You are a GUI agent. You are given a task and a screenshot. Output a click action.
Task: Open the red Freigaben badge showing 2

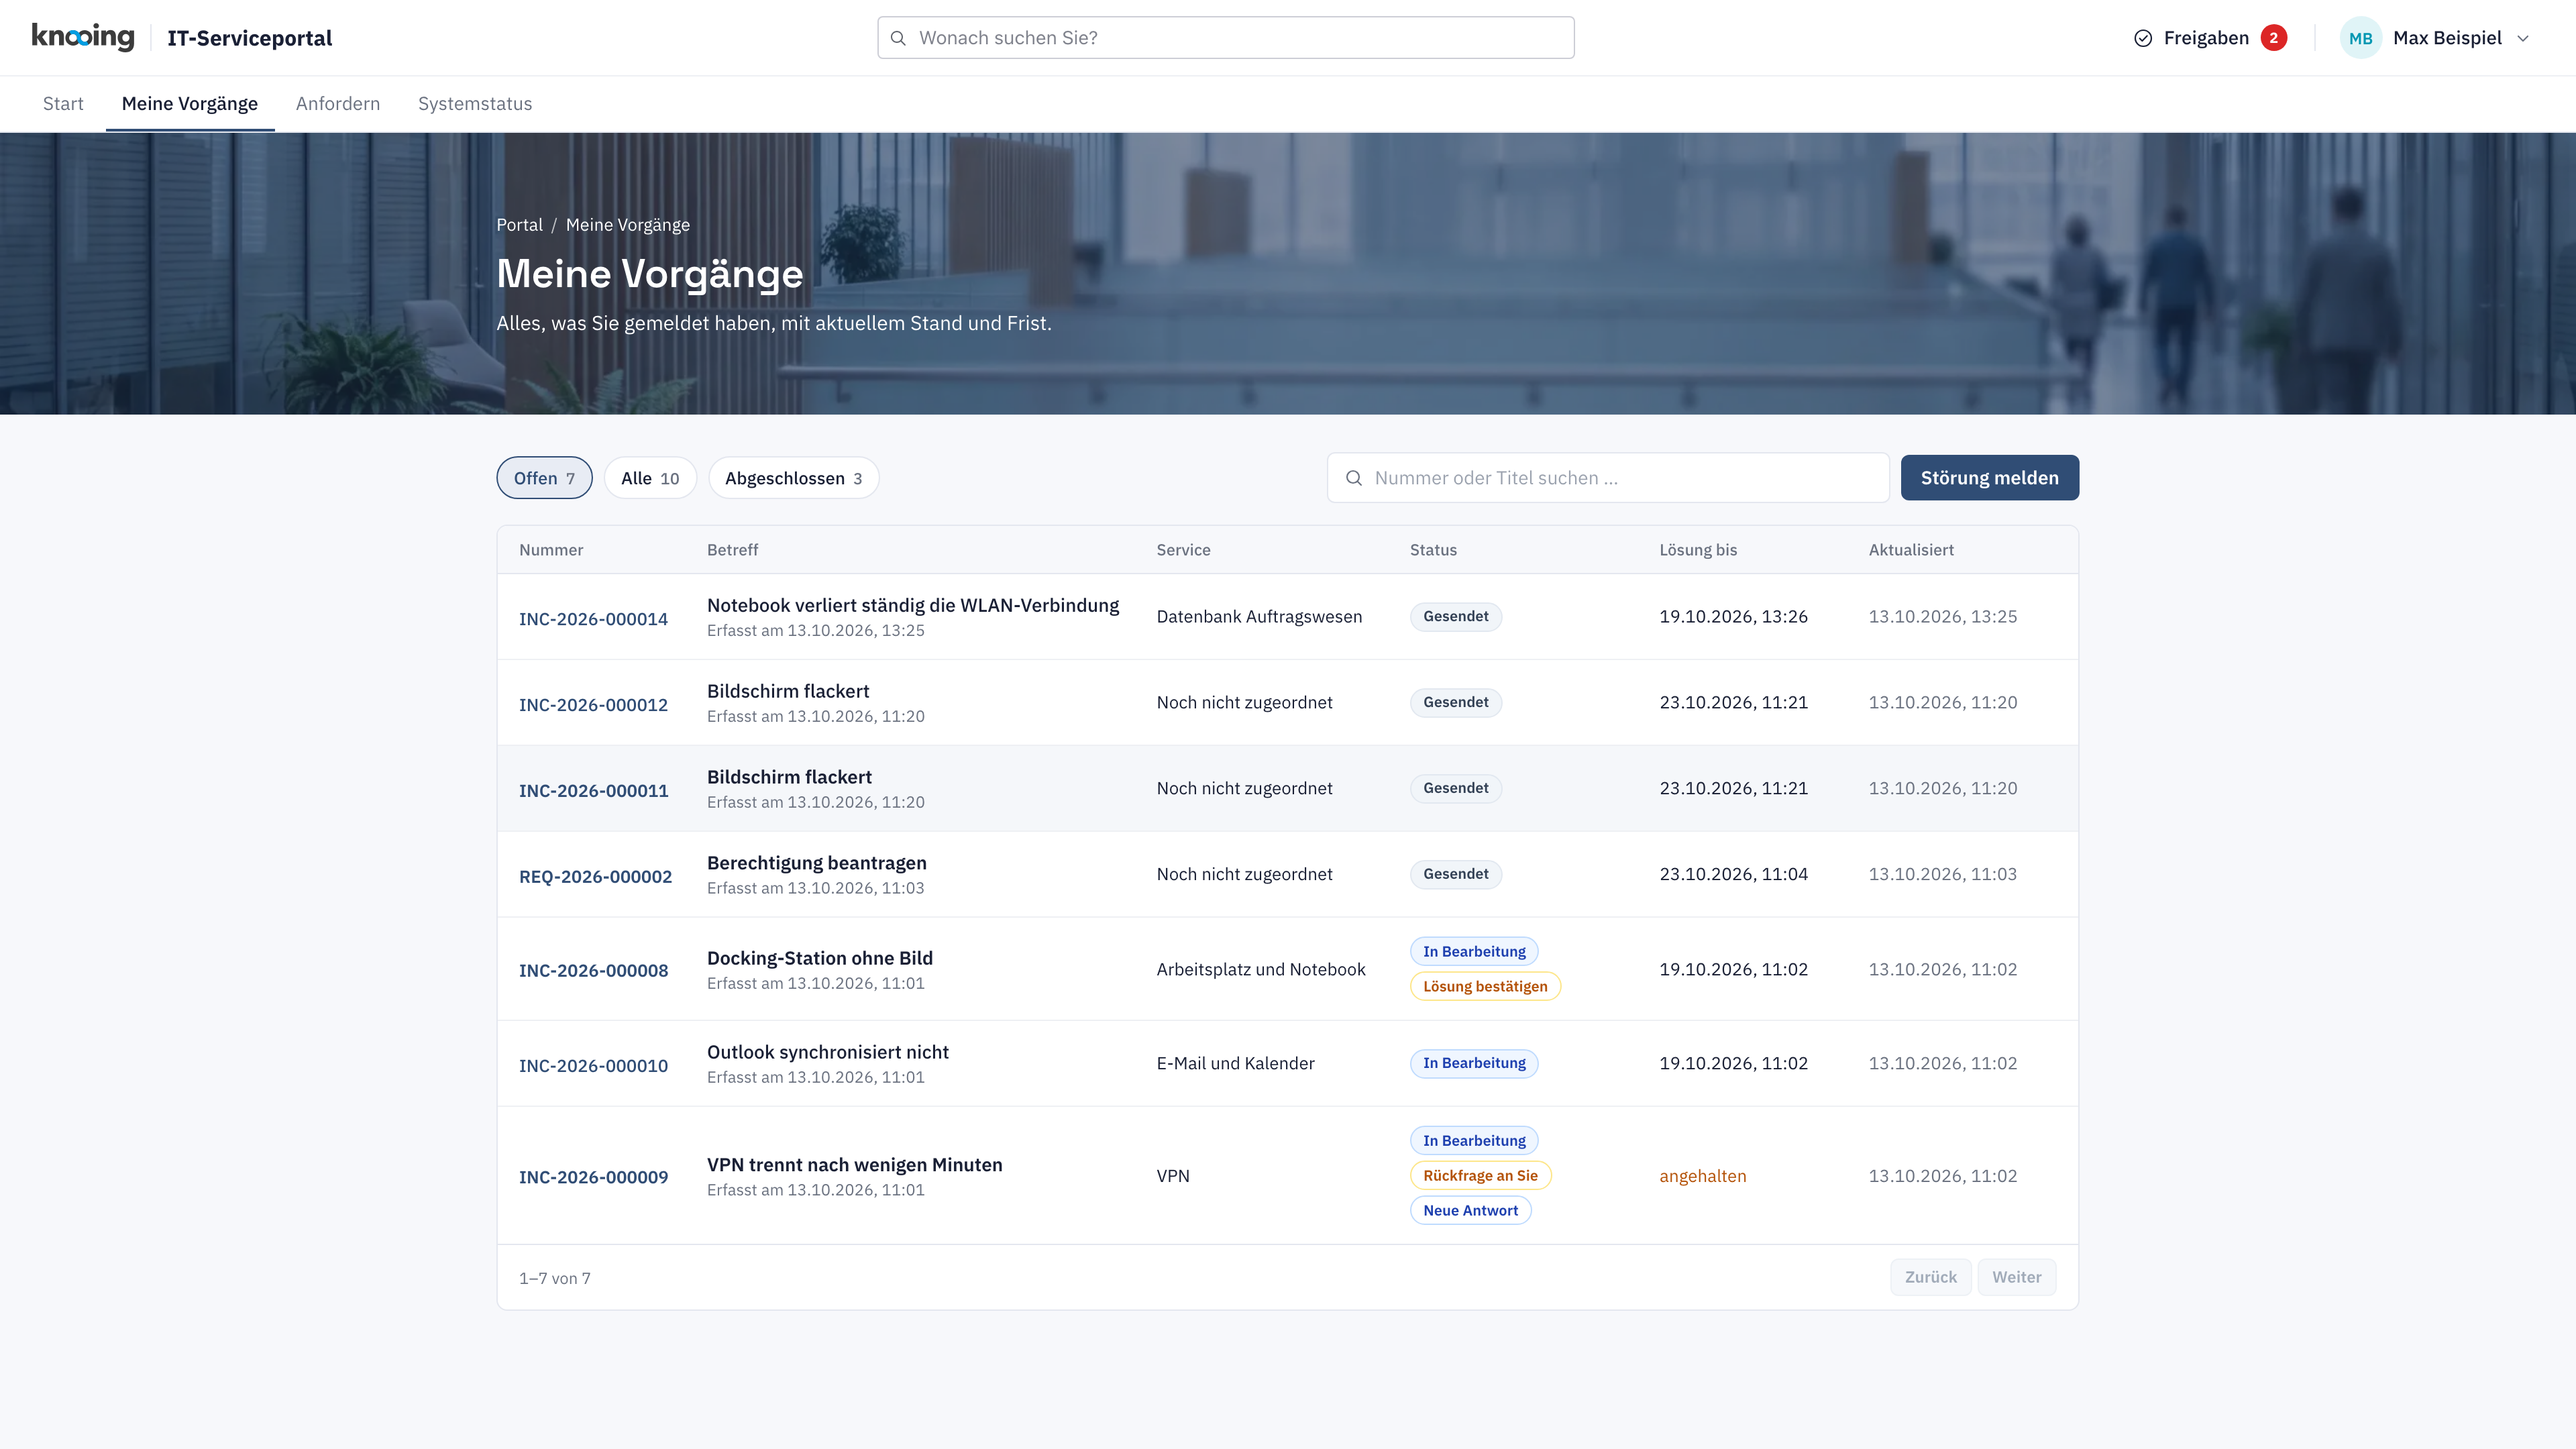[2273, 38]
